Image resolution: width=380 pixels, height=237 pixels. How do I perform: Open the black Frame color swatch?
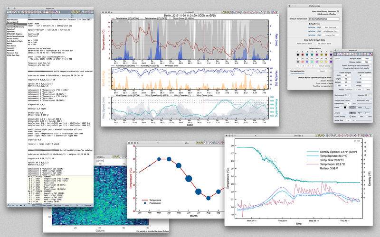345,108
